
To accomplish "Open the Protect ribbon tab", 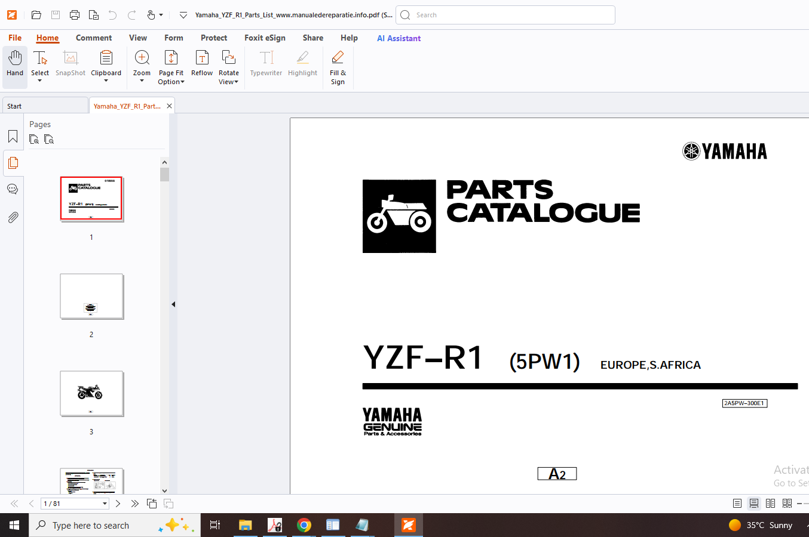I will click(x=214, y=38).
